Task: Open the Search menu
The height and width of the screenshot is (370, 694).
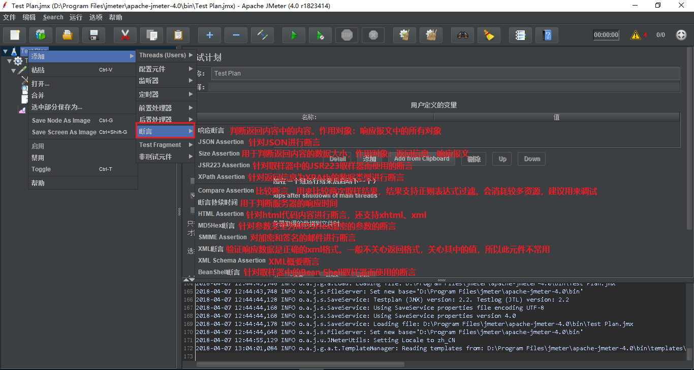Action: [53, 17]
